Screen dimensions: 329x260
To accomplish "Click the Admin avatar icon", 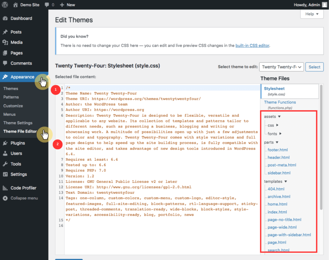I will pyautogui.click(x=325, y=5).
